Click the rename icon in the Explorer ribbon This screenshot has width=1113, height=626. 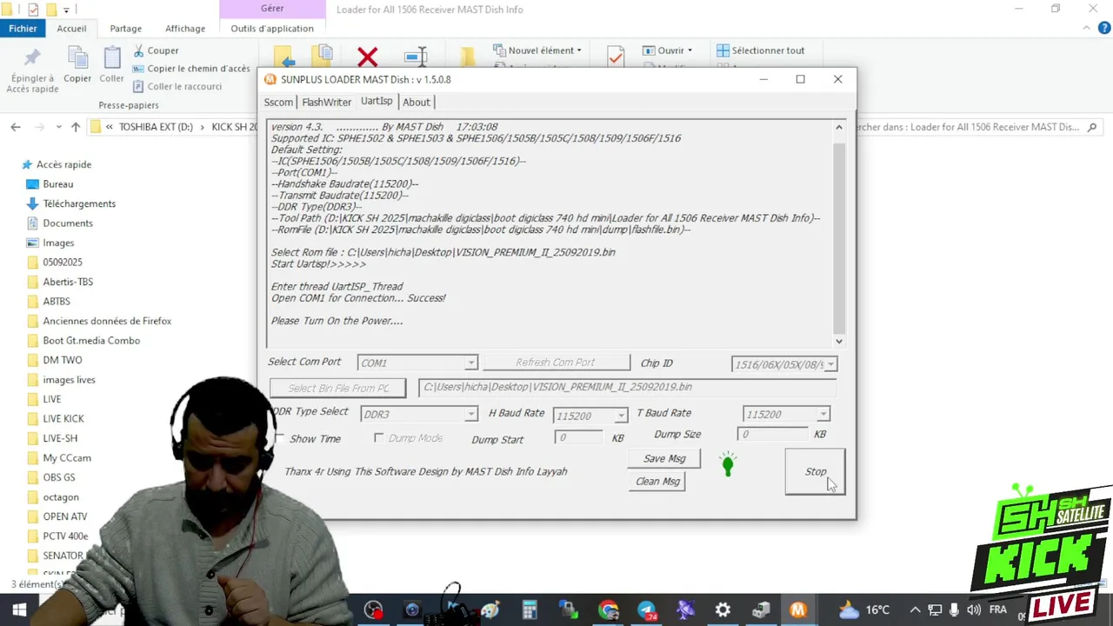tap(417, 57)
